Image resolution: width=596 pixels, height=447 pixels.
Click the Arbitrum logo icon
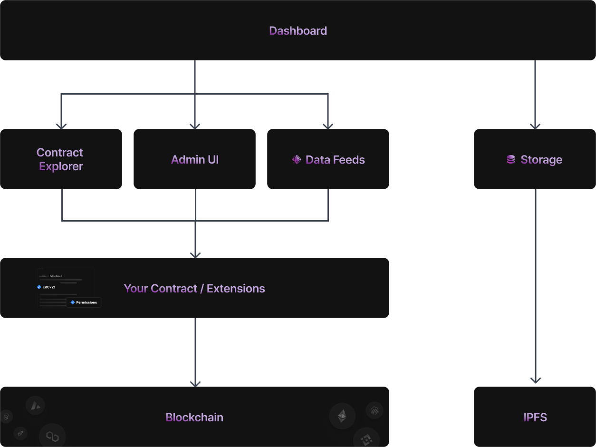(x=375, y=410)
